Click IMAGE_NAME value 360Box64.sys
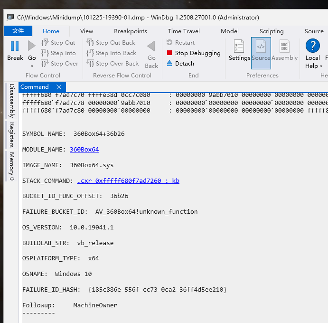Screen dimensions: 328x323 (x=92, y=165)
